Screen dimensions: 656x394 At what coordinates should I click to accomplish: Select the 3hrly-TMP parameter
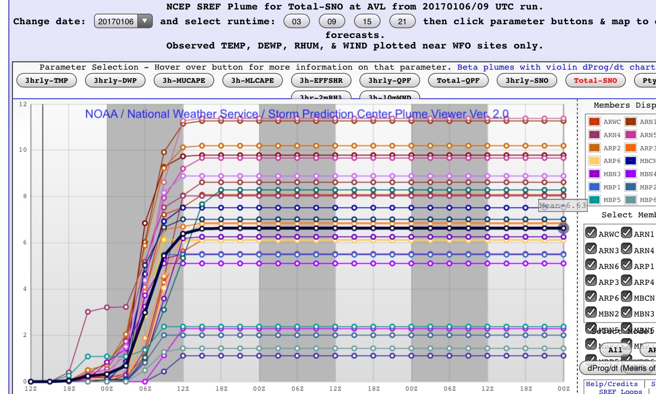tap(46, 81)
